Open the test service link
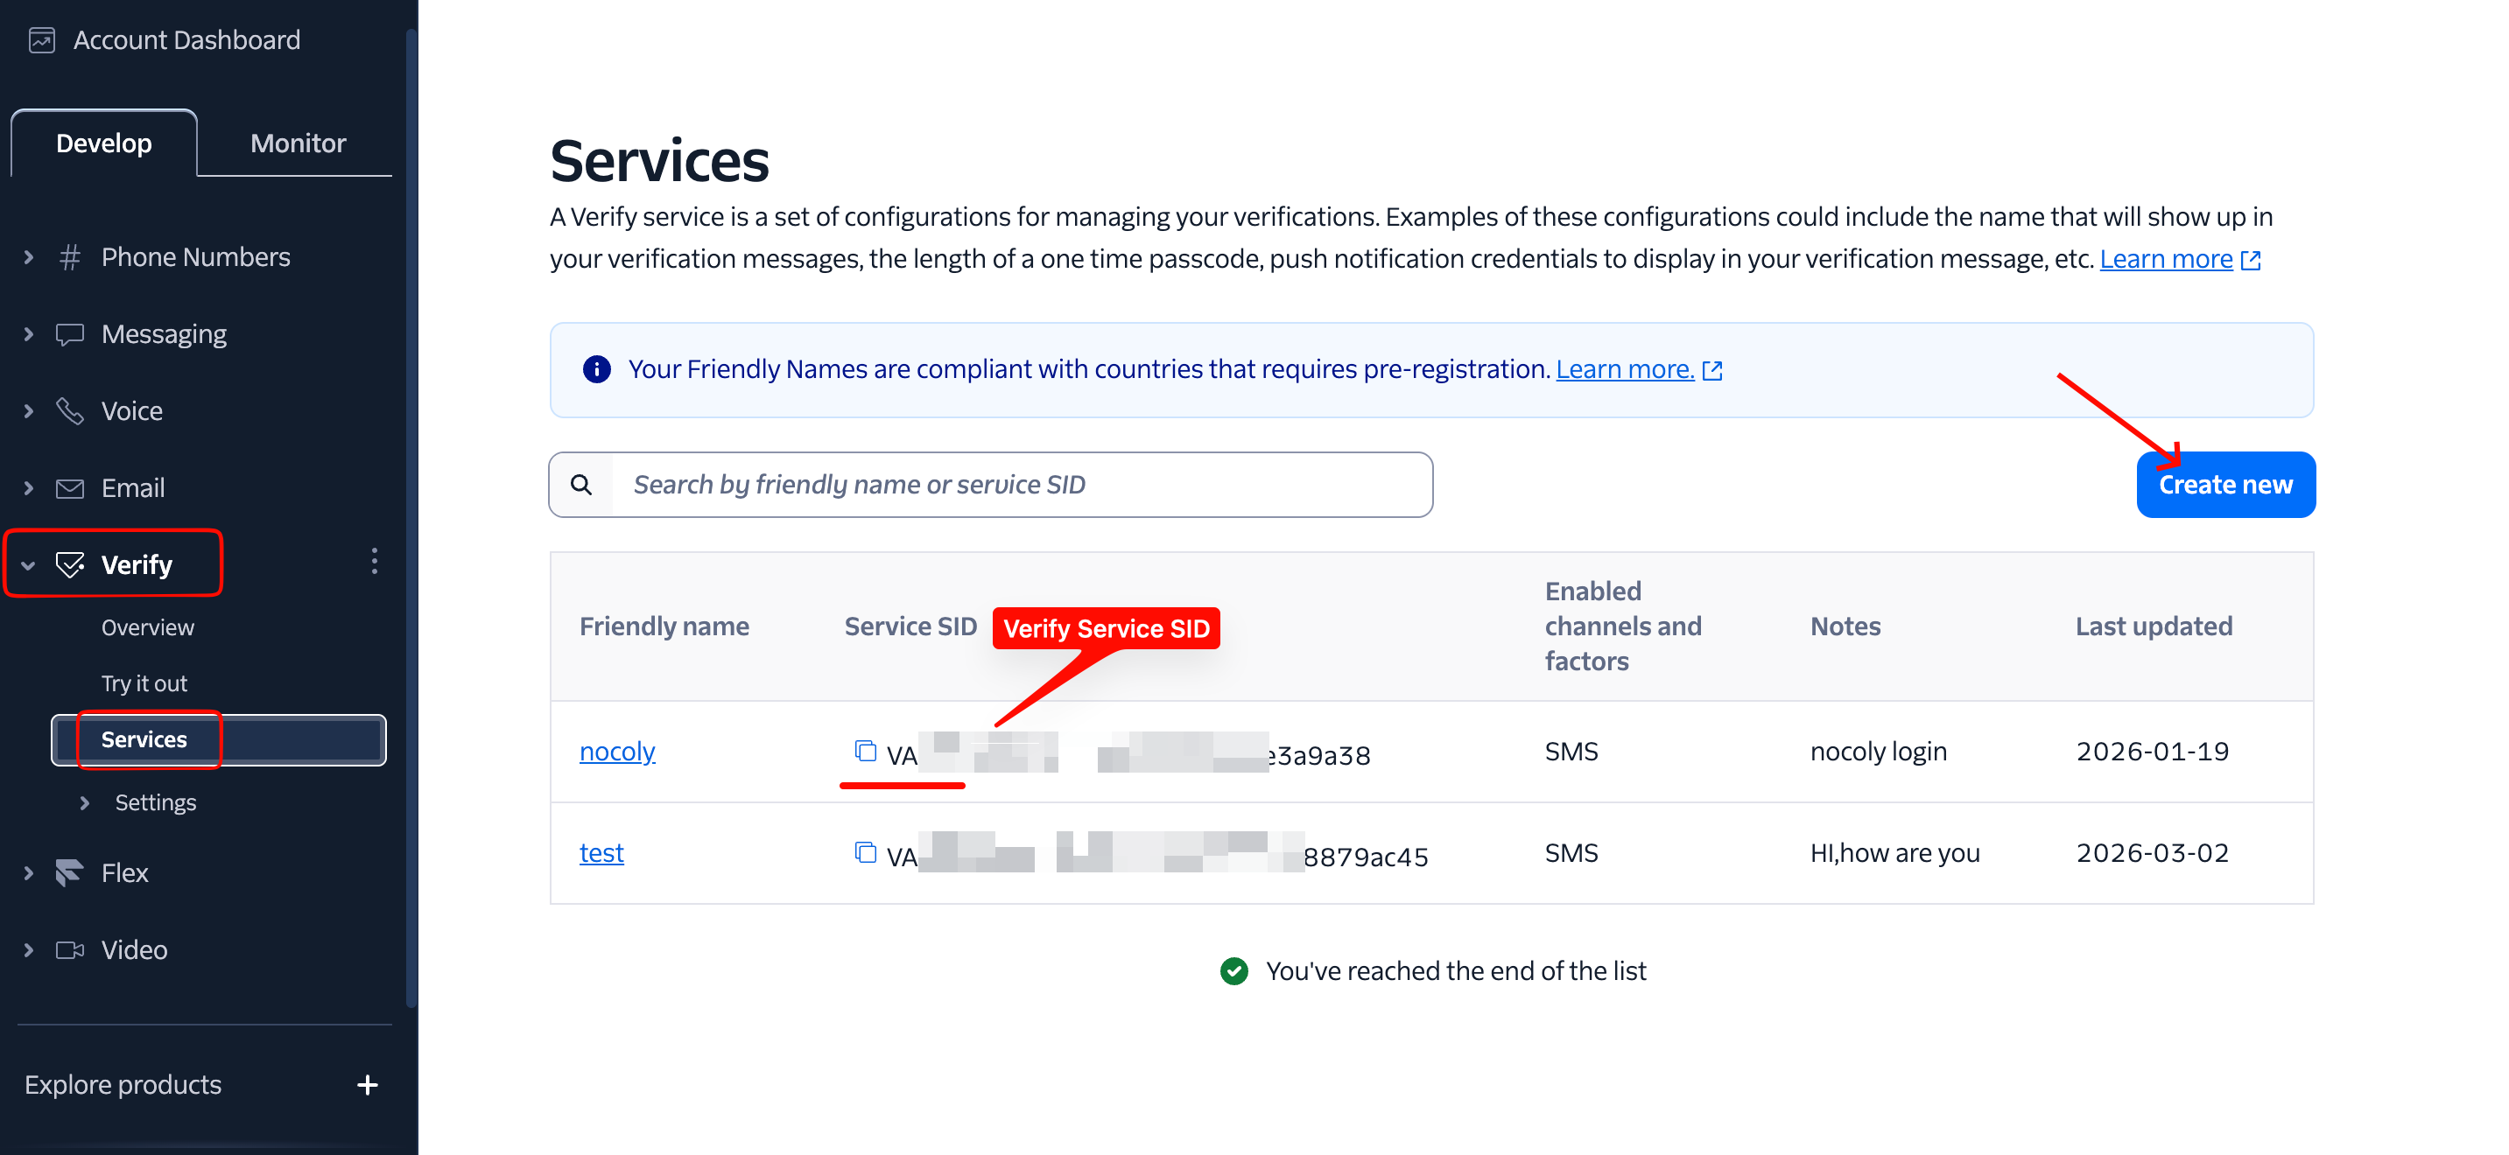The width and height of the screenshot is (2509, 1155). [601, 852]
